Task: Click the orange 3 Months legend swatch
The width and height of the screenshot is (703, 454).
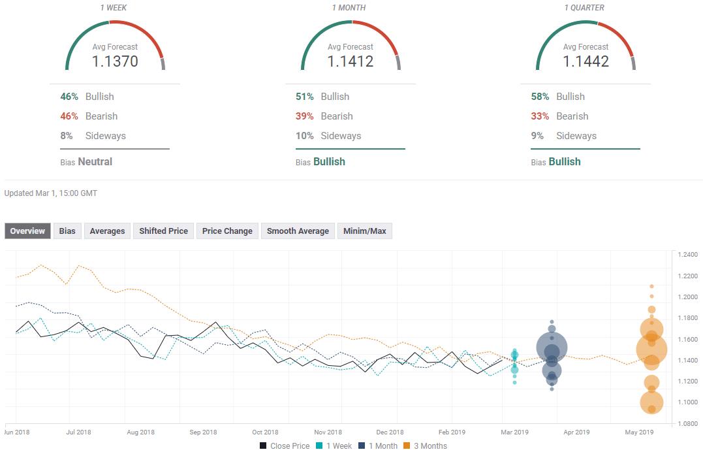Action: tap(405, 446)
